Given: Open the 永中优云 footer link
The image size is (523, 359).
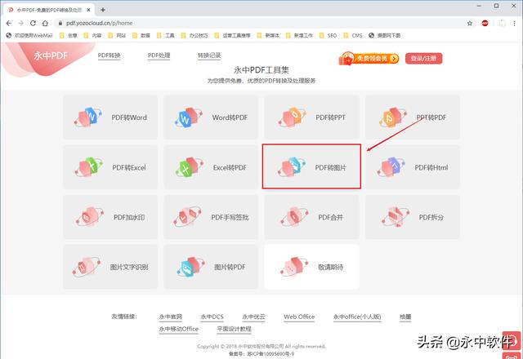Looking at the screenshot, I should coord(254,317).
